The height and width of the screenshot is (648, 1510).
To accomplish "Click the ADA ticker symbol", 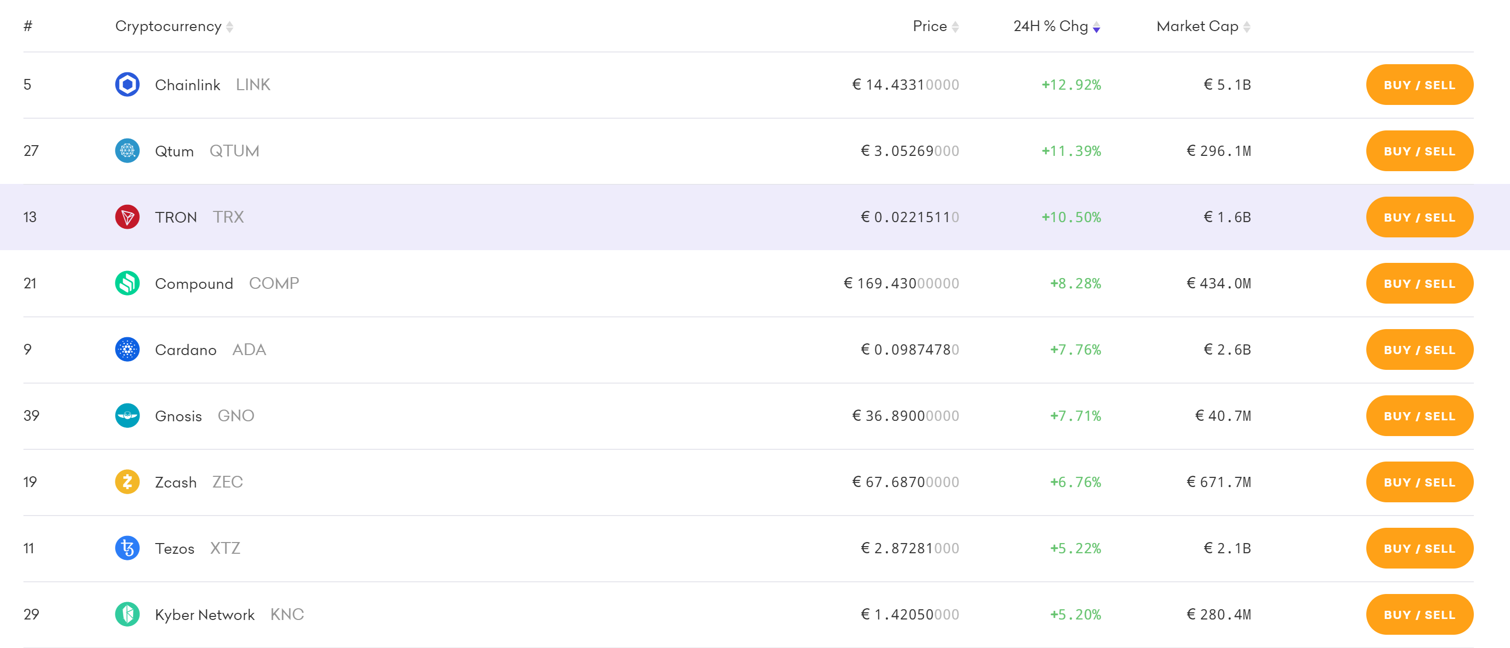I will click(x=249, y=350).
